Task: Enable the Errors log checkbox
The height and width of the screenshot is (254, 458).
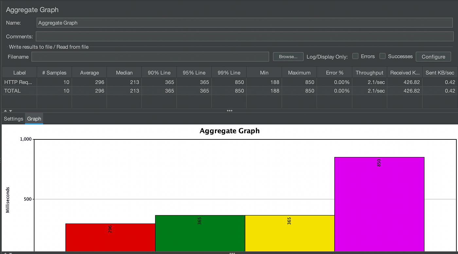Action: click(355, 56)
